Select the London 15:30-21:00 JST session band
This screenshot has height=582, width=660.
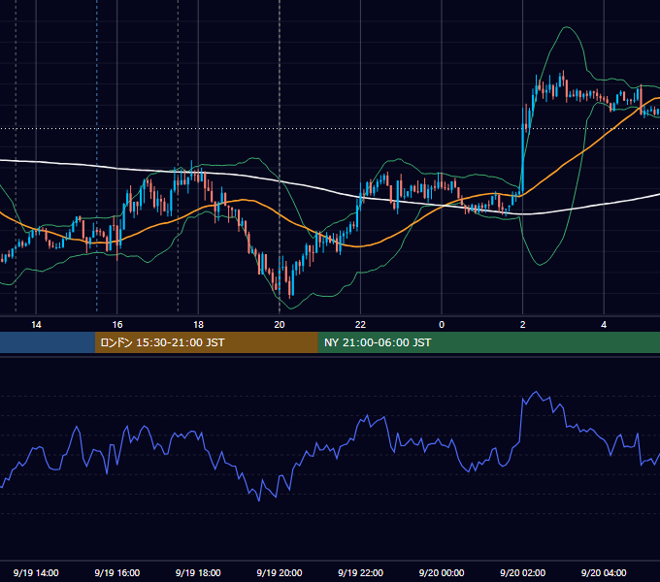(206, 342)
